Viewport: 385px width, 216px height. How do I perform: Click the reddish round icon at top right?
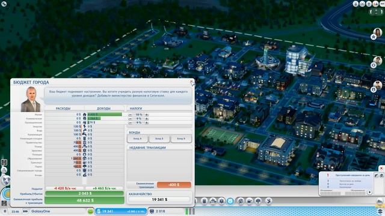[375, 4]
